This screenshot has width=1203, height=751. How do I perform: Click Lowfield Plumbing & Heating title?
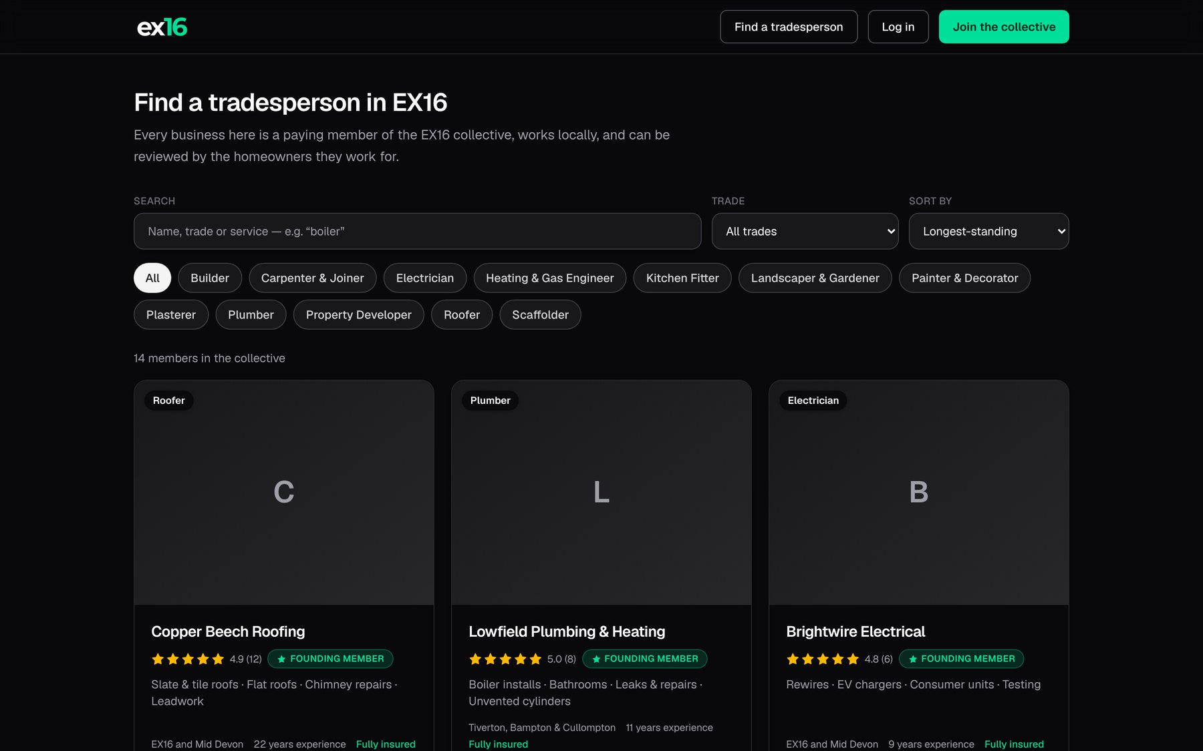pos(567,632)
